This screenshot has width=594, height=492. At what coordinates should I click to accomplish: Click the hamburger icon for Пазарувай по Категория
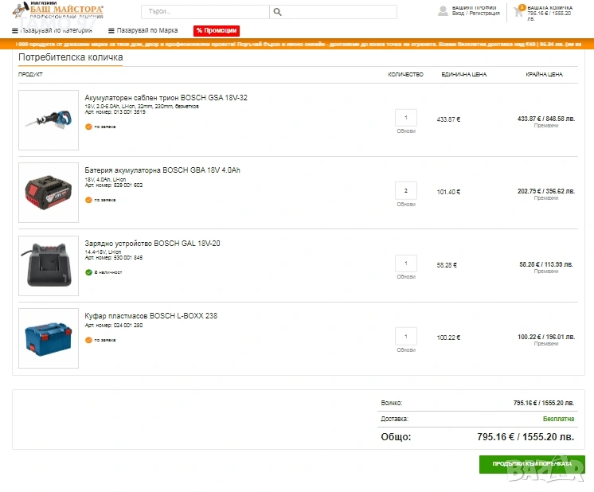pos(14,30)
